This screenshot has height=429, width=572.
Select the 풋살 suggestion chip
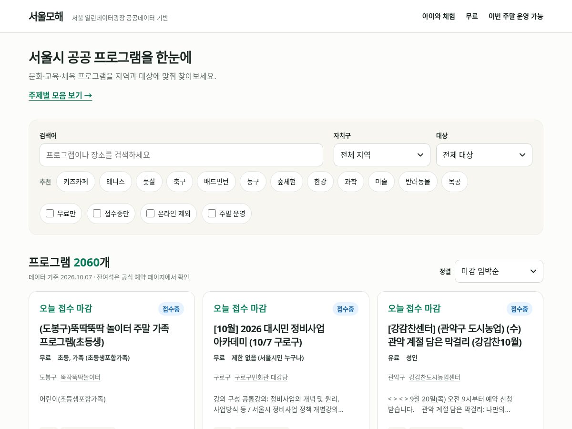149,182
